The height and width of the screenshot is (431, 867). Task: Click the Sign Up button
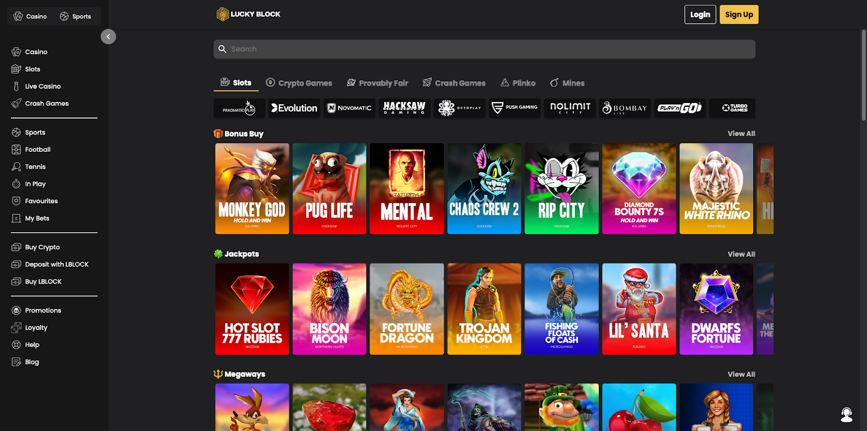click(x=739, y=15)
